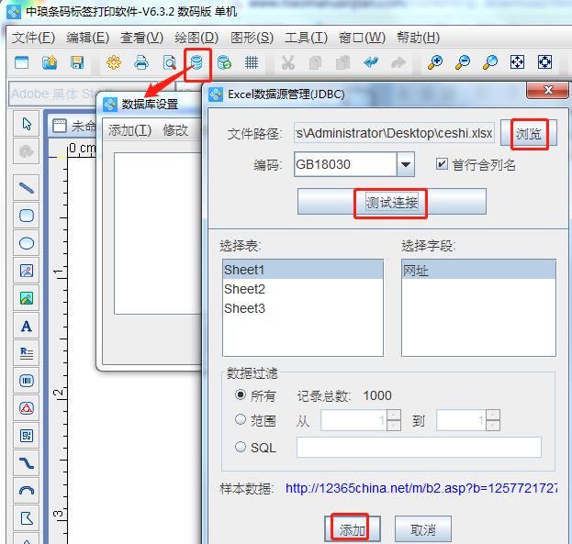
Task: Click the 从 range start spinner field
Action: pos(353,420)
